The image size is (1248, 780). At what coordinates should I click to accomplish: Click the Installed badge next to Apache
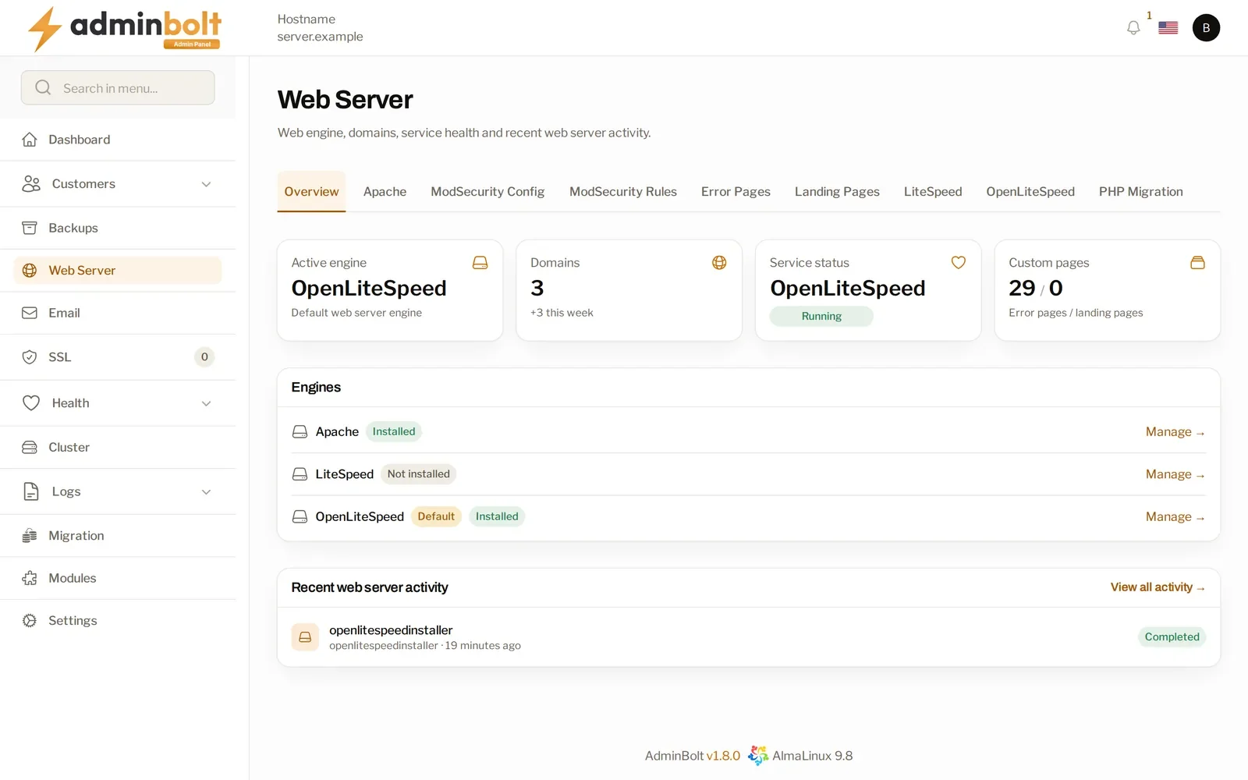pos(394,432)
